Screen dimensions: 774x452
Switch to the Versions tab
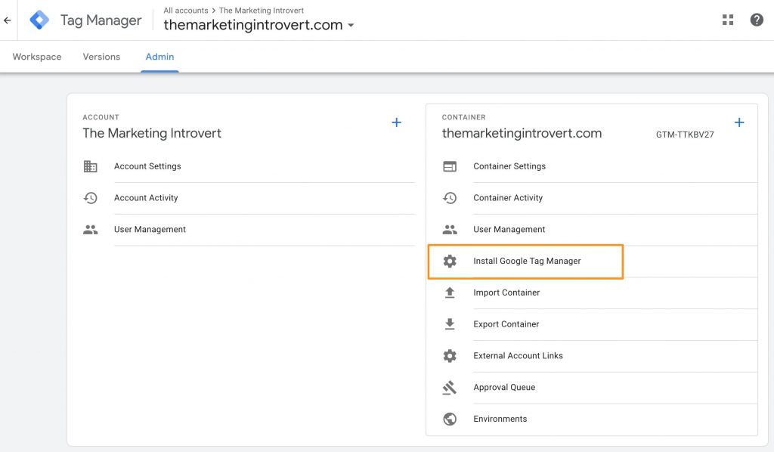[101, 56]
